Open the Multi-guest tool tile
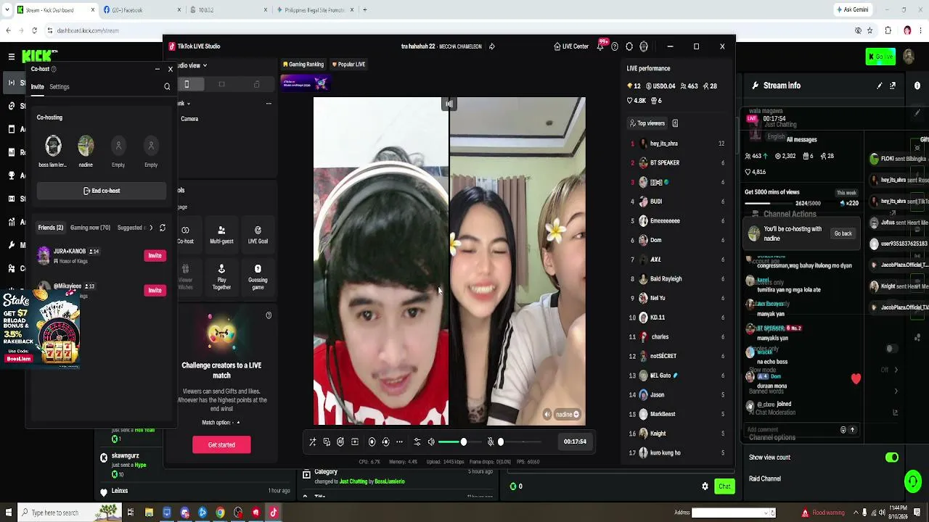Image resolution: width=929 pixels, height=522 pixels. tap(221, 234)
